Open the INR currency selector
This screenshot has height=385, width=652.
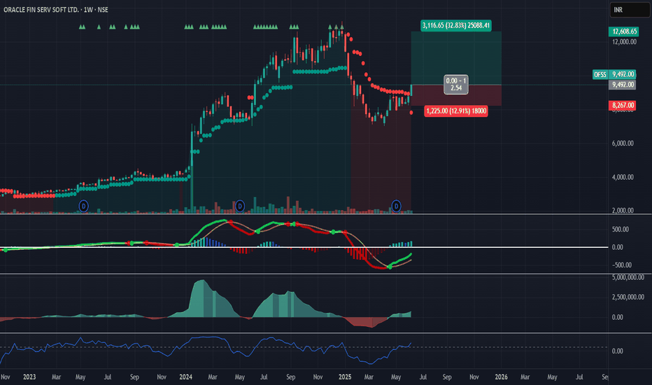629,10
